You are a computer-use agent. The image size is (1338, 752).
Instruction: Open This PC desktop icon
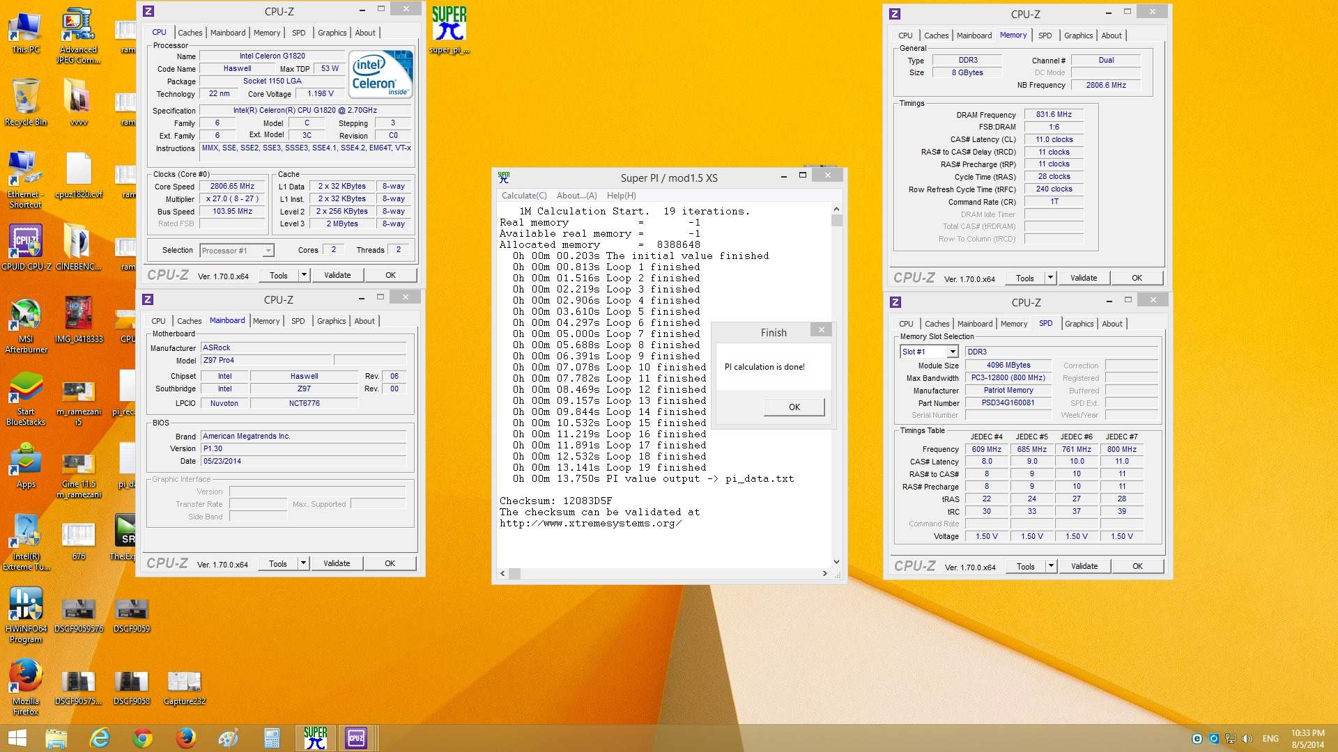tap(25, 32)
